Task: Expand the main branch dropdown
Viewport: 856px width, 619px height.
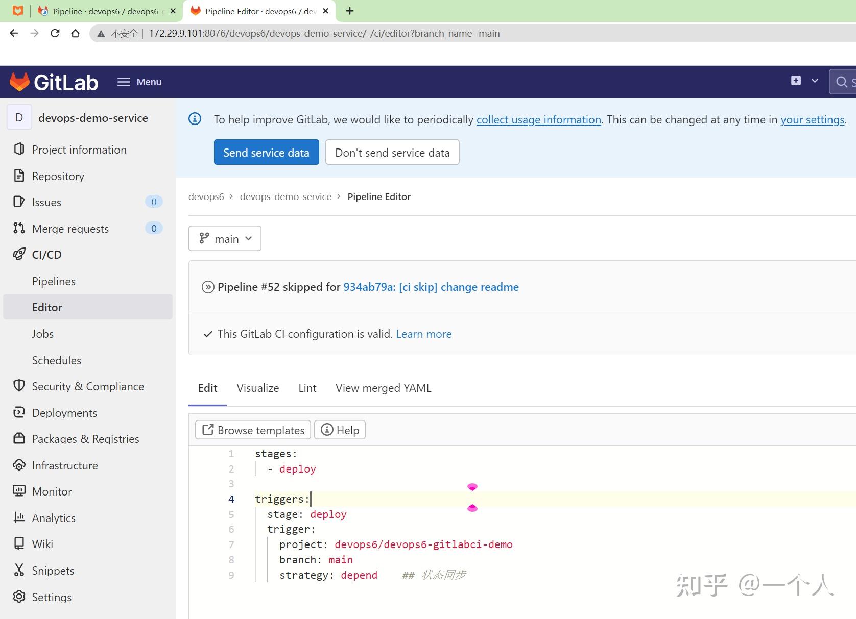Action: click(225, 238)
